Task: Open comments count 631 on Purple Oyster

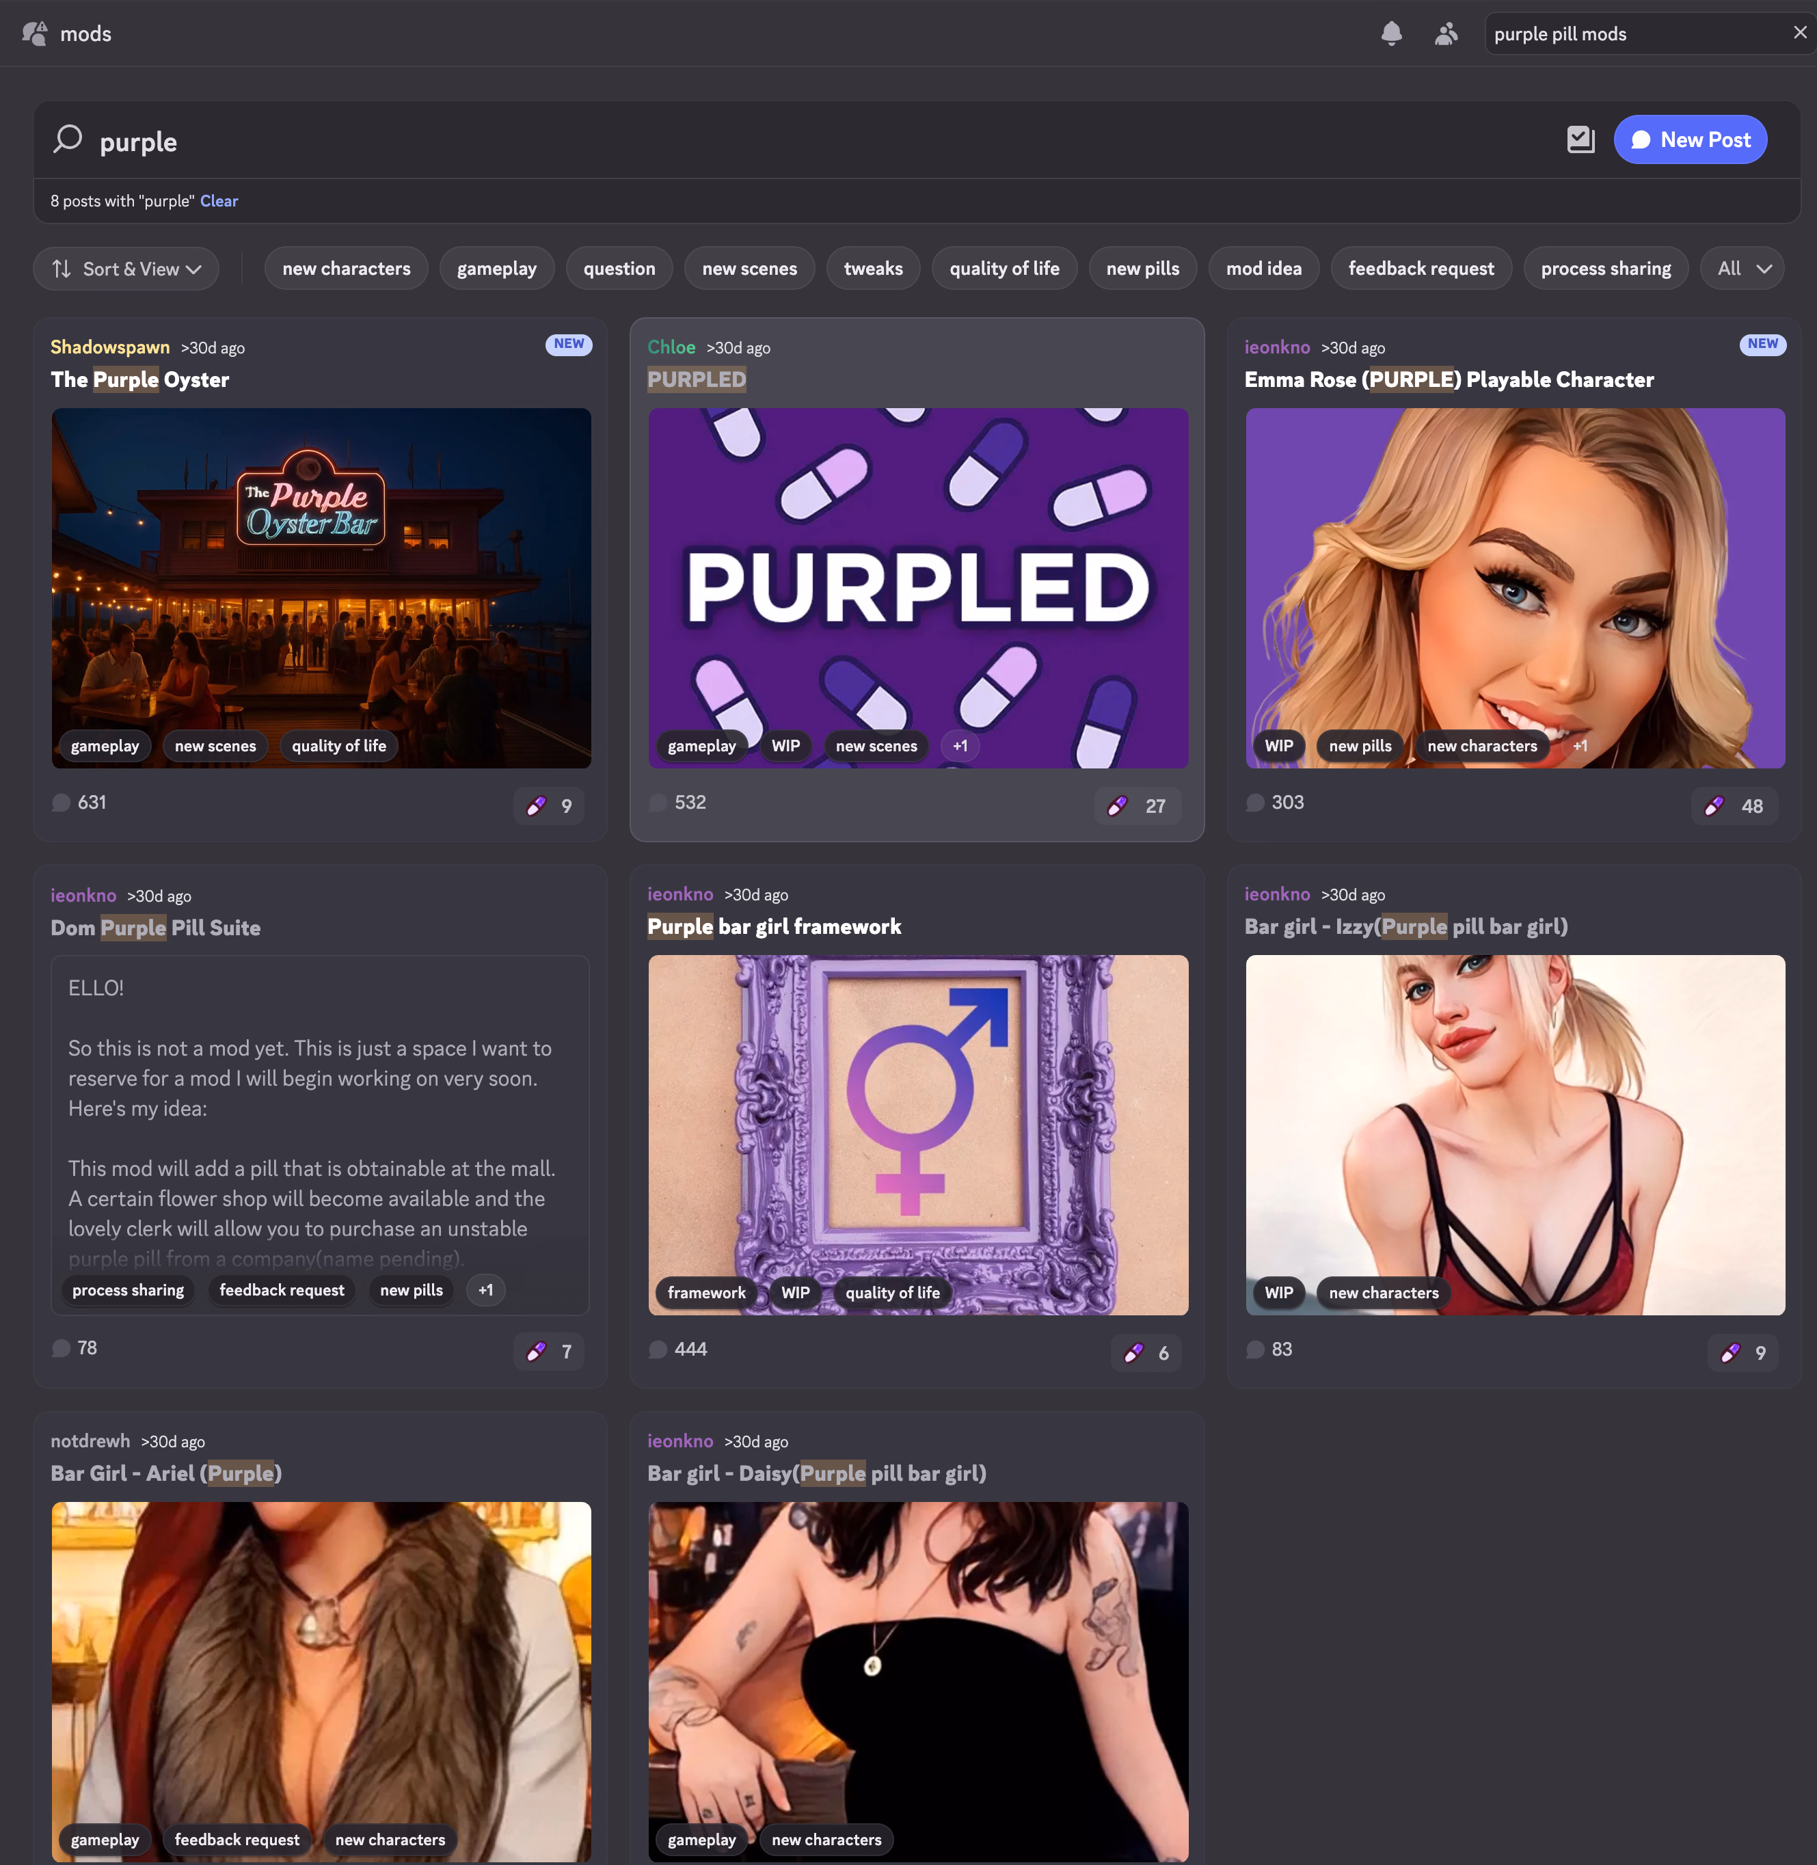Action: 79,803
